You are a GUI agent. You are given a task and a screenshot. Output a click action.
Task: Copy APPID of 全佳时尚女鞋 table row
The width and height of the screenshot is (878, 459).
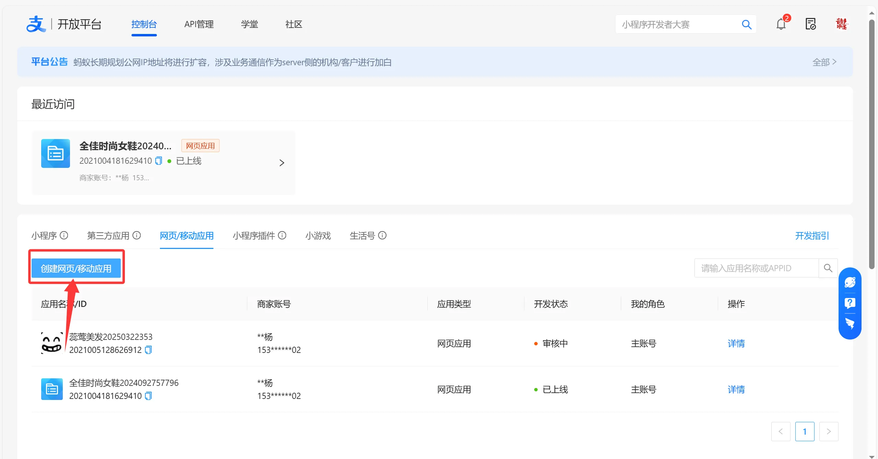coord(148,396)
